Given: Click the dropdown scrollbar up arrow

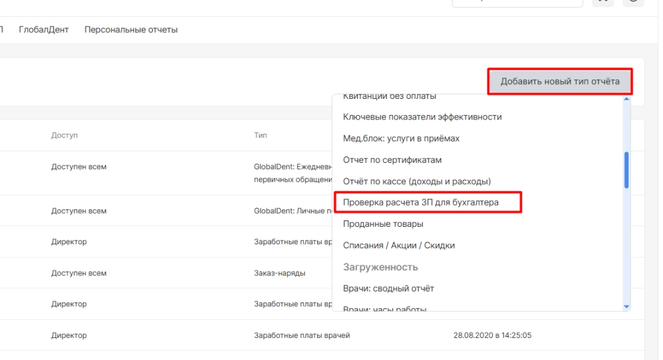Looking at the screenshot, I should [626, 99].
